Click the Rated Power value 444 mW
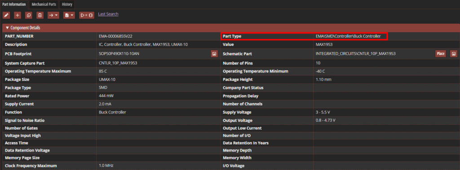This screenshot has width=460, height=170. 106,96
